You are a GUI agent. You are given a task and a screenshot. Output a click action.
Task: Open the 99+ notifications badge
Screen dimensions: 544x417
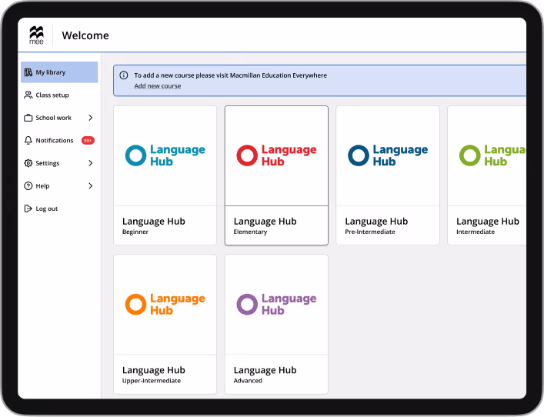(x=88, y=141)
